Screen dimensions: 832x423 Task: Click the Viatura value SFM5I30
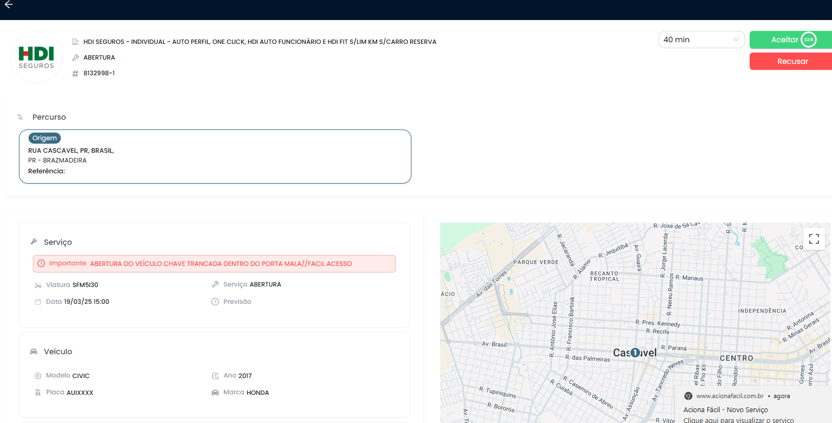85,285
